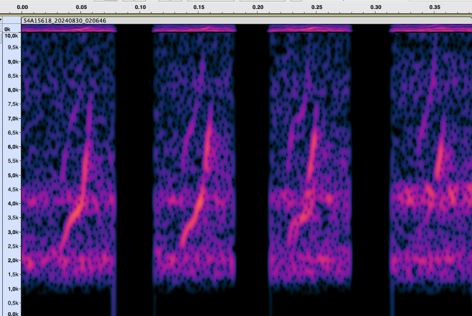The width and height of the screenshot is (472, 316).
Task: Click the S4A15618_20240830_020646 track title
Action: pyautogui.click(x=65, y=21)
